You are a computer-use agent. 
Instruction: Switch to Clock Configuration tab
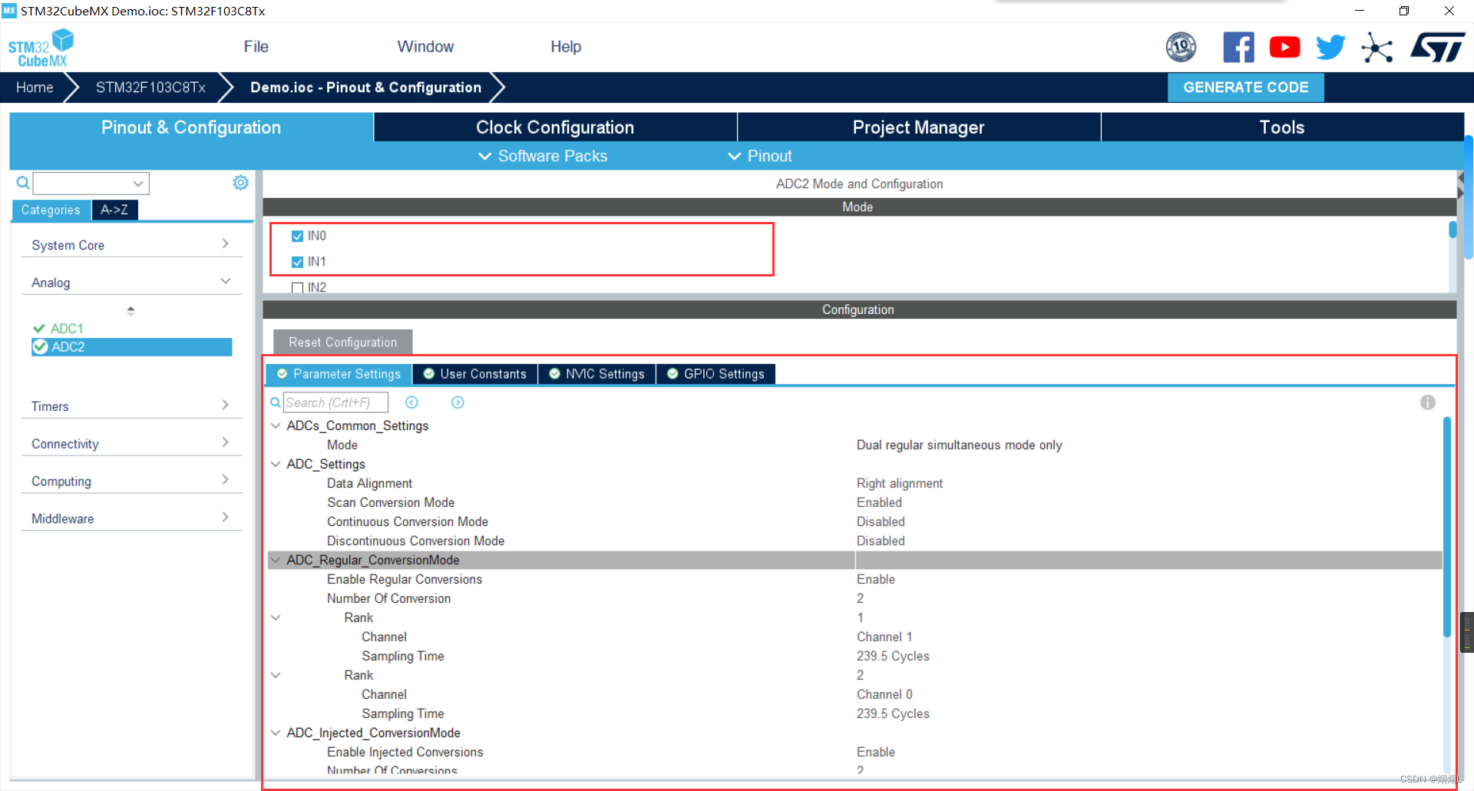tap(555, 127)
